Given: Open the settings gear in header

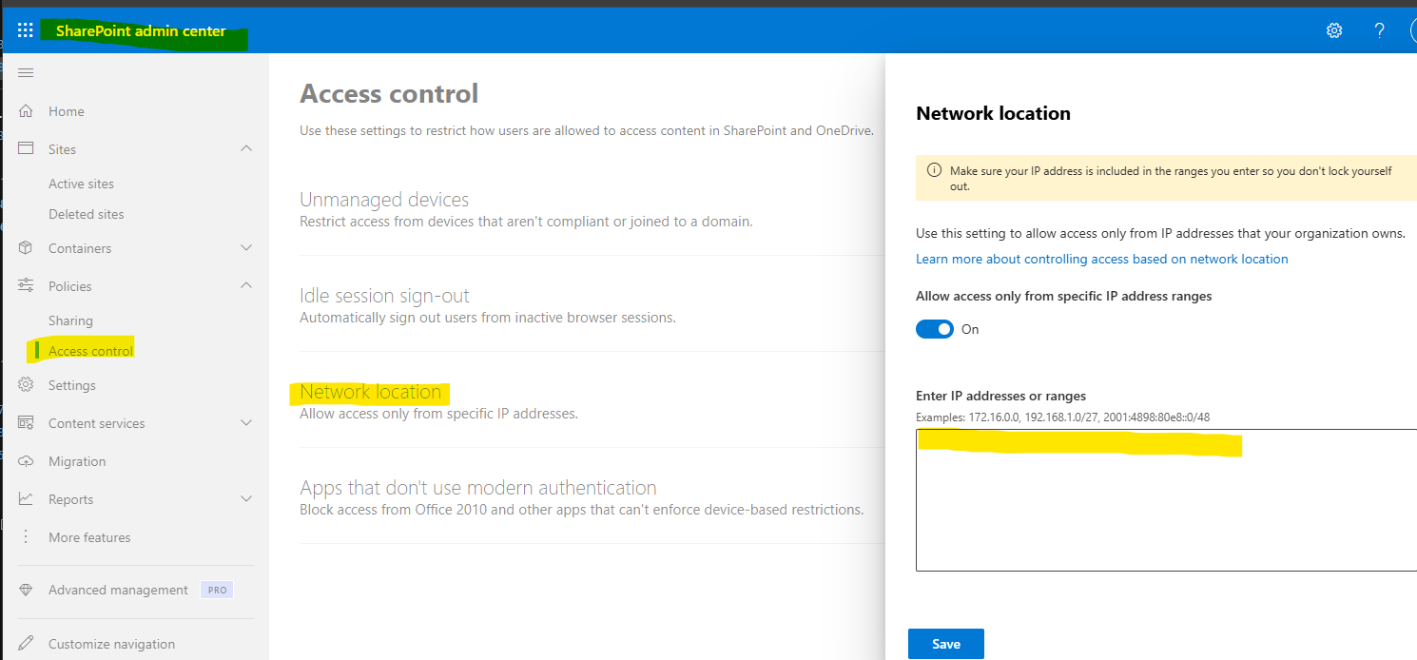Looking at the screenshot, I should [1334, 30].
